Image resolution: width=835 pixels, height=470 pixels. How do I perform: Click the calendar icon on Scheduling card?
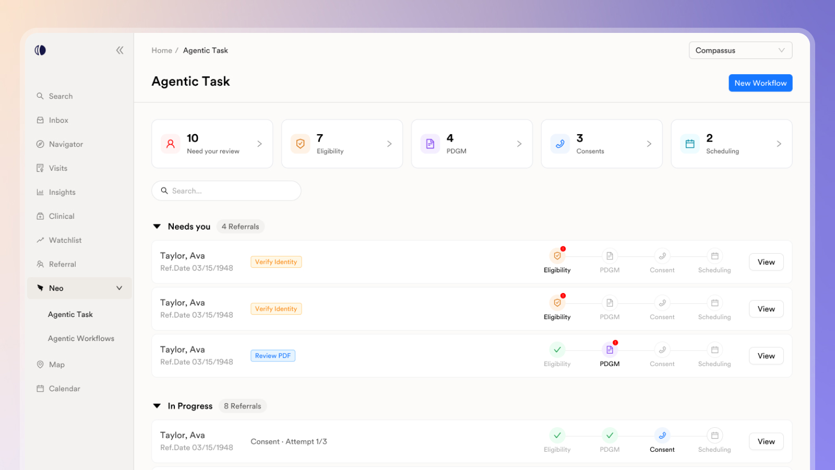coord(690,144)
